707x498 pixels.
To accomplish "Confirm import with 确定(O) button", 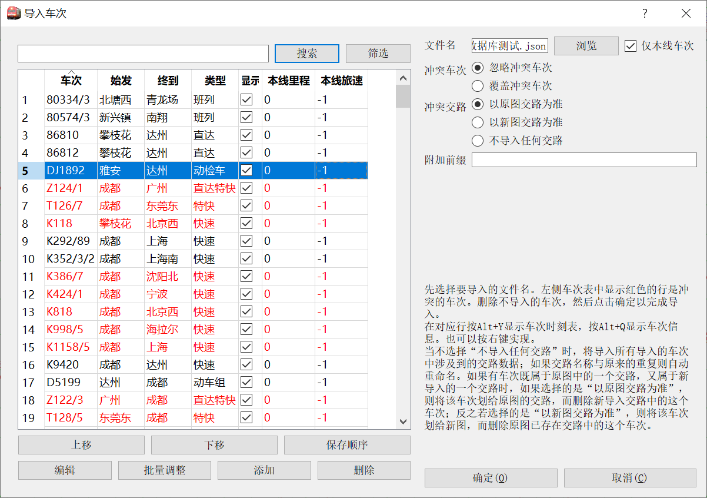I will pos(491,478).
